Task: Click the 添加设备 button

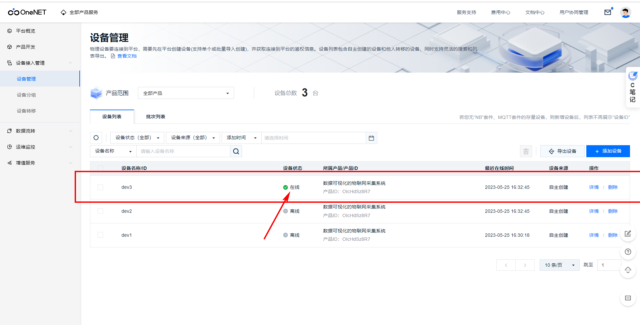Action: pos(608,151)
